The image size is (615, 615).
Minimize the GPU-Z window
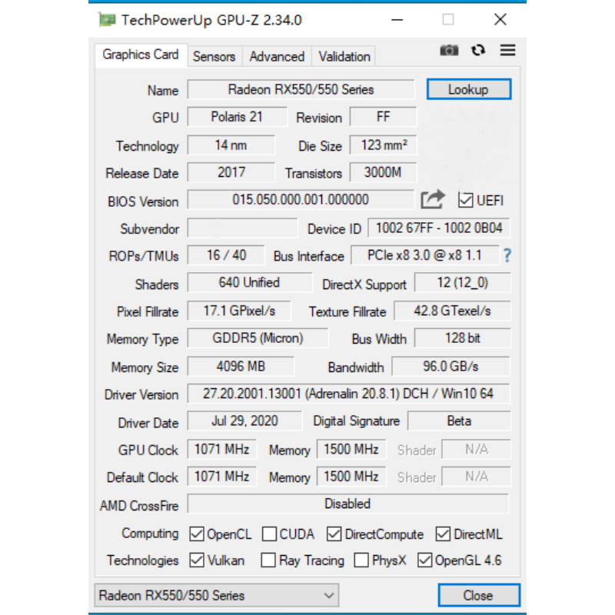click(397, 20)
